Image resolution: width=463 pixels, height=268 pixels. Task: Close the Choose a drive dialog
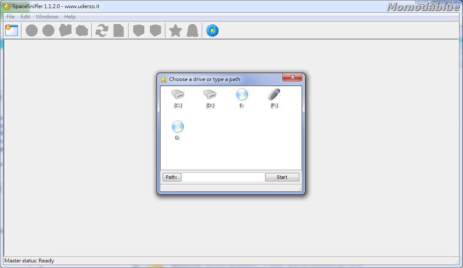(x=293, y=78)
